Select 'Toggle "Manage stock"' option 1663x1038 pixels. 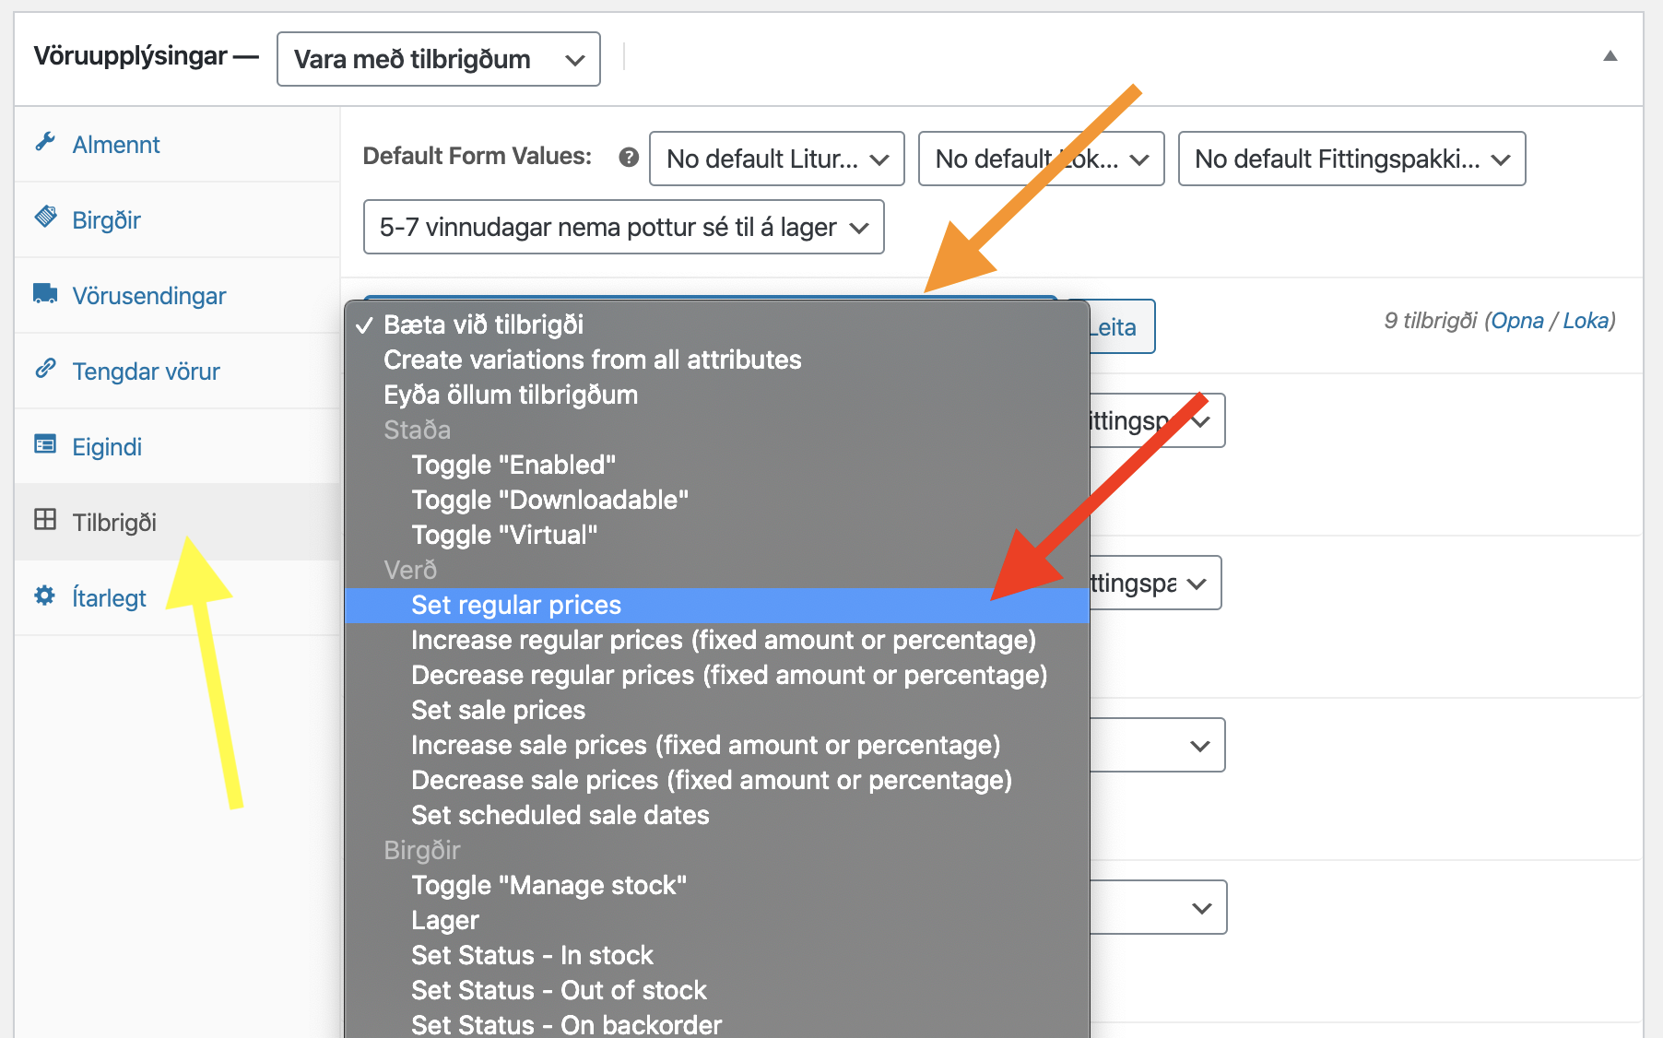(x=548, y=886)
